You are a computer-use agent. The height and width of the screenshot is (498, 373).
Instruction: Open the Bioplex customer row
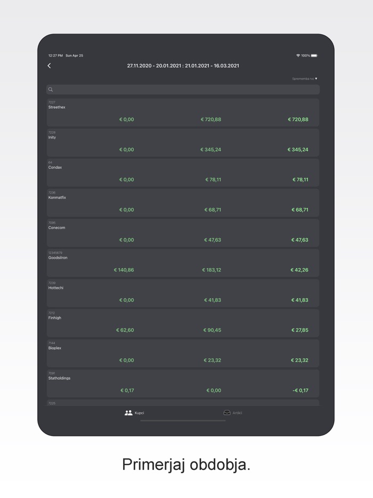click(183, 353)
